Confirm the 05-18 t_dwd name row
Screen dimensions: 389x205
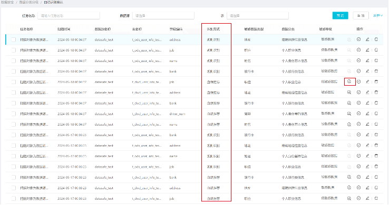(359, 124)
